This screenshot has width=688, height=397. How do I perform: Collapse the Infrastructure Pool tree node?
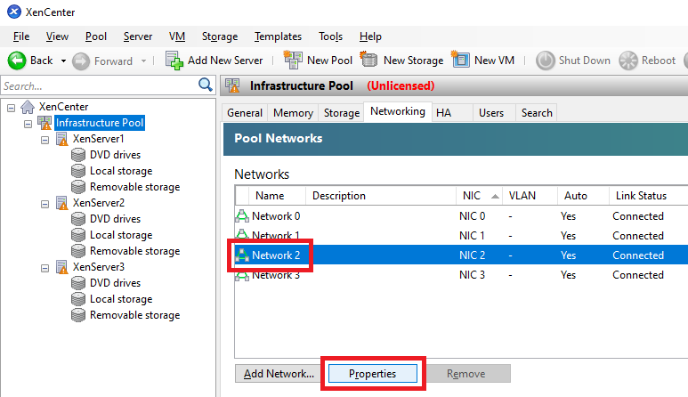coord(28,123)
